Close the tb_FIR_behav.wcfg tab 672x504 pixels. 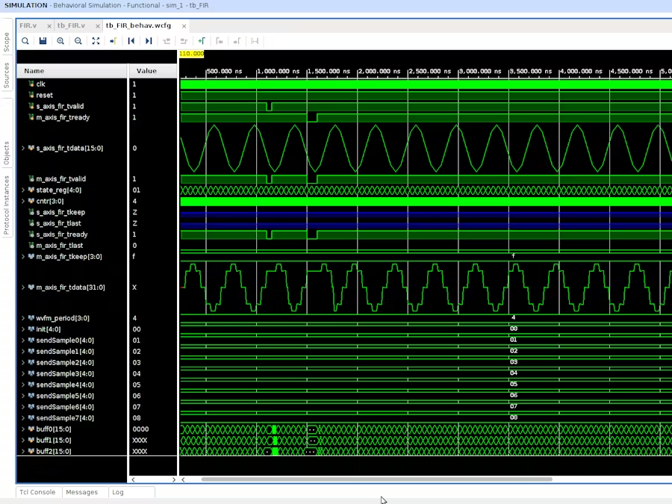coord(184,26)
